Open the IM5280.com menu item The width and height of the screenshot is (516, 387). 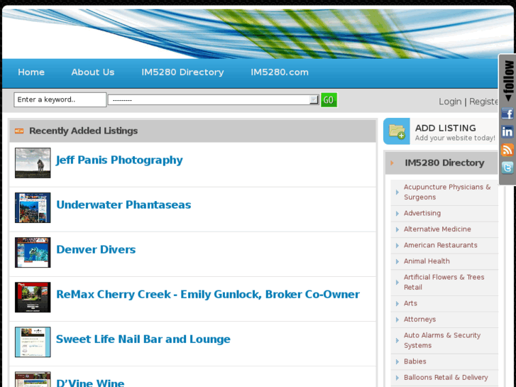280,72
